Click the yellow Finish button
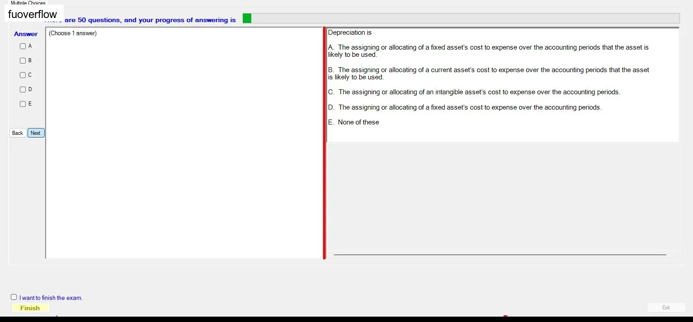Image resolution: width=693 pixels, height=322 pixels. (30, 308)
